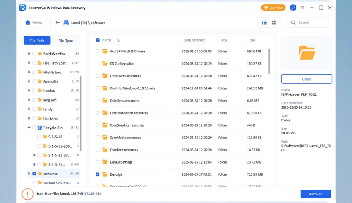The height and width of the screenshot is (203, 352).
Task: Click the file list vertical scrollbar
Action: coord(269,61)
